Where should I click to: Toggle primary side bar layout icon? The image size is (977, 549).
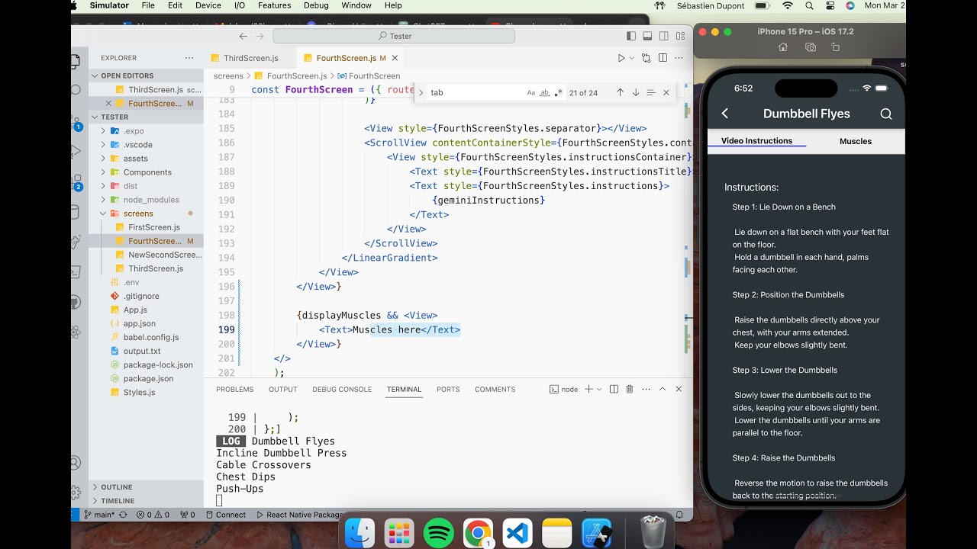coord(631,36)
